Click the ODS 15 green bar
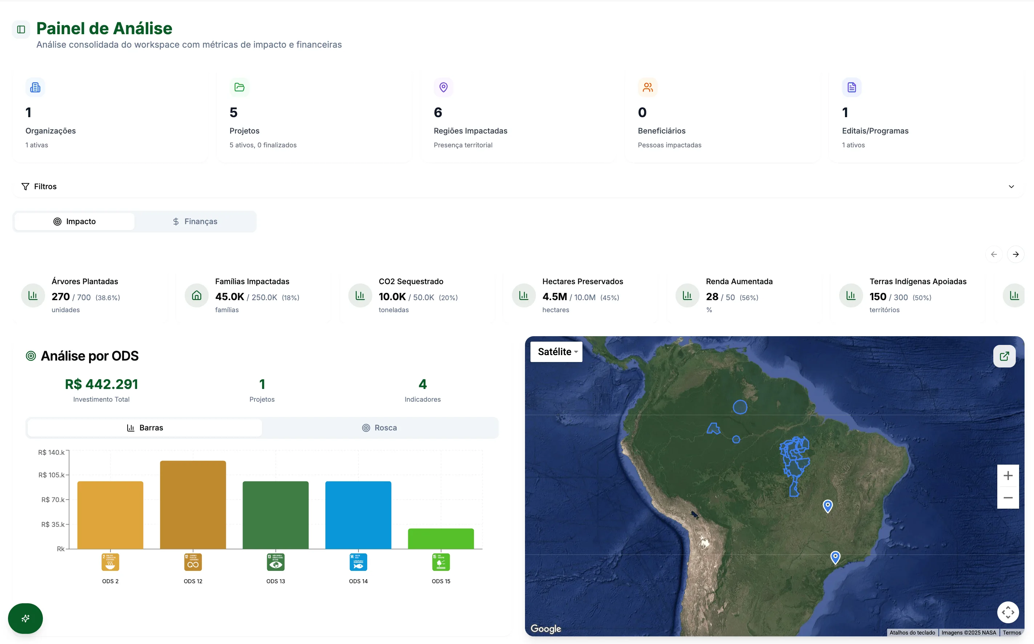 coord(441,539)
